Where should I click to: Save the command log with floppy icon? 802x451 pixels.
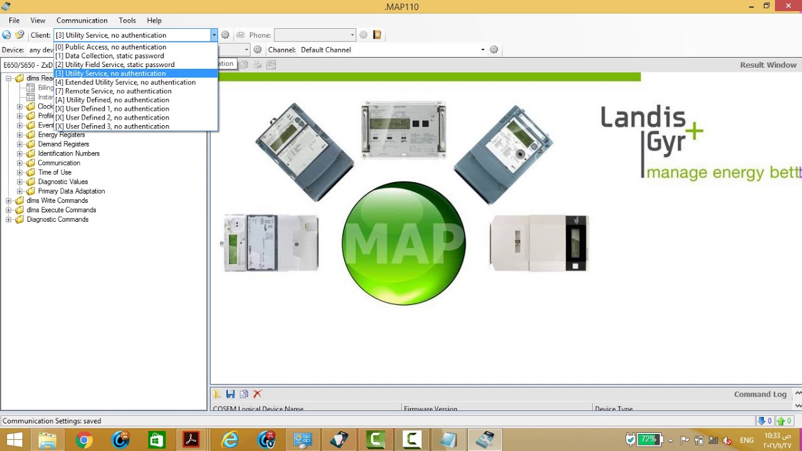click(230, 394)
